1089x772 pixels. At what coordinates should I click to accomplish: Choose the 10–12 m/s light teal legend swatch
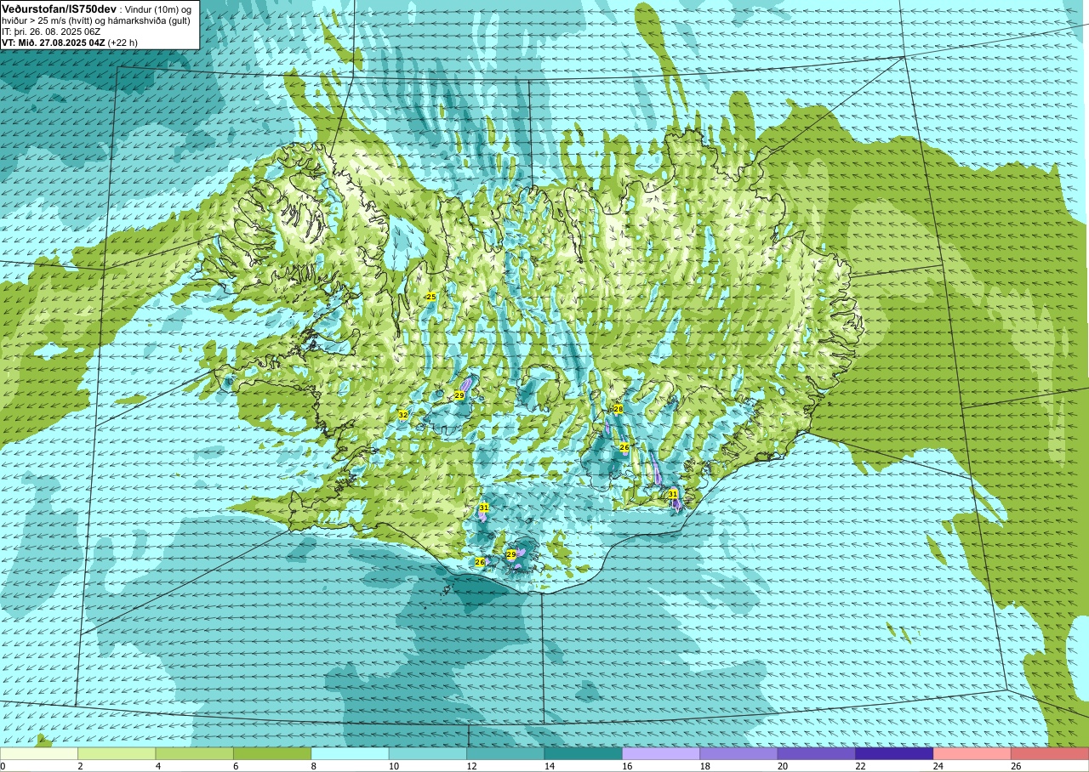tap(428, 754)
